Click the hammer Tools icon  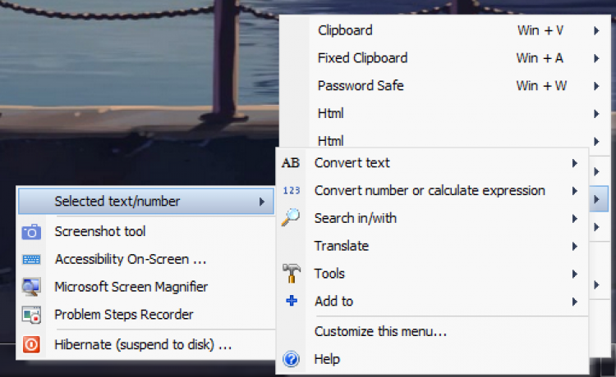(x=291, y=273)
